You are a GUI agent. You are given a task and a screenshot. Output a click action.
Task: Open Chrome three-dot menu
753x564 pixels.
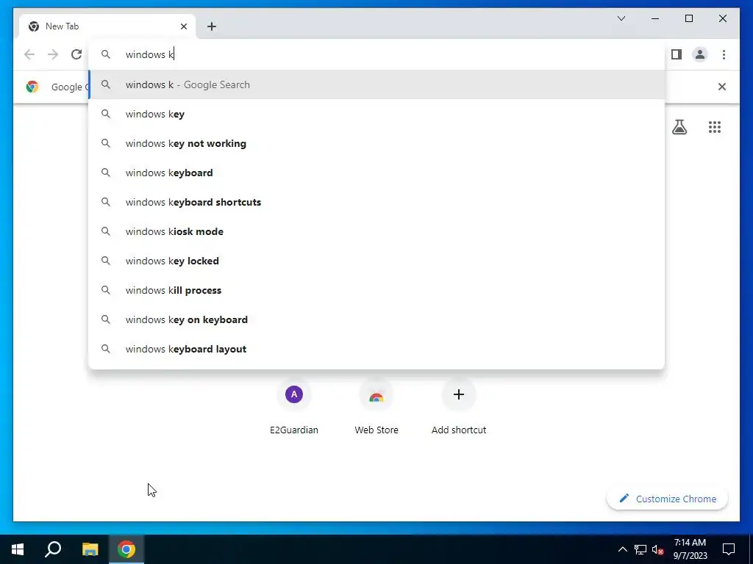click(x=724, y=54)
